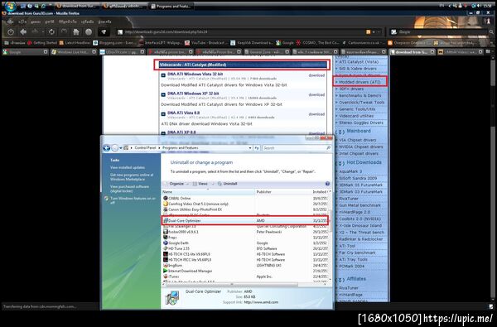Click the CABAL Online program icon
The width and height of the screenshot is (497, 327).
(x=165, y=199)
